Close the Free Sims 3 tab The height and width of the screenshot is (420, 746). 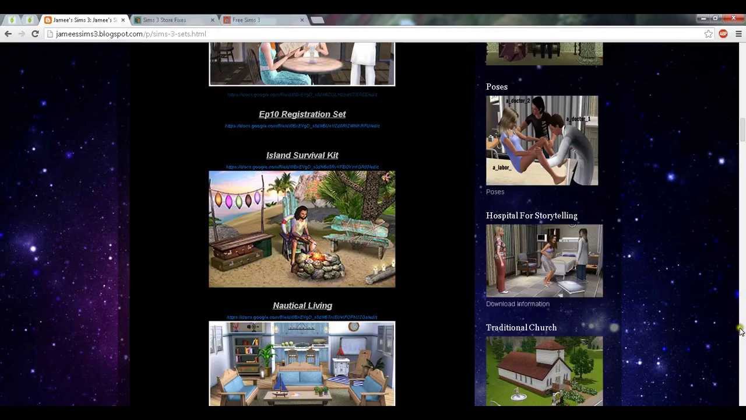point(302,20)
